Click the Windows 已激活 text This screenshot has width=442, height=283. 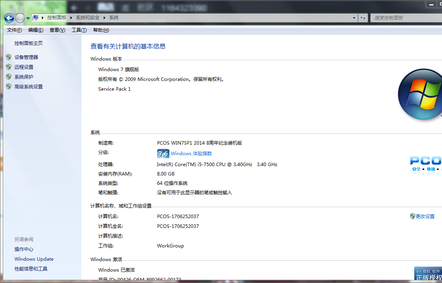coord(116,270)
